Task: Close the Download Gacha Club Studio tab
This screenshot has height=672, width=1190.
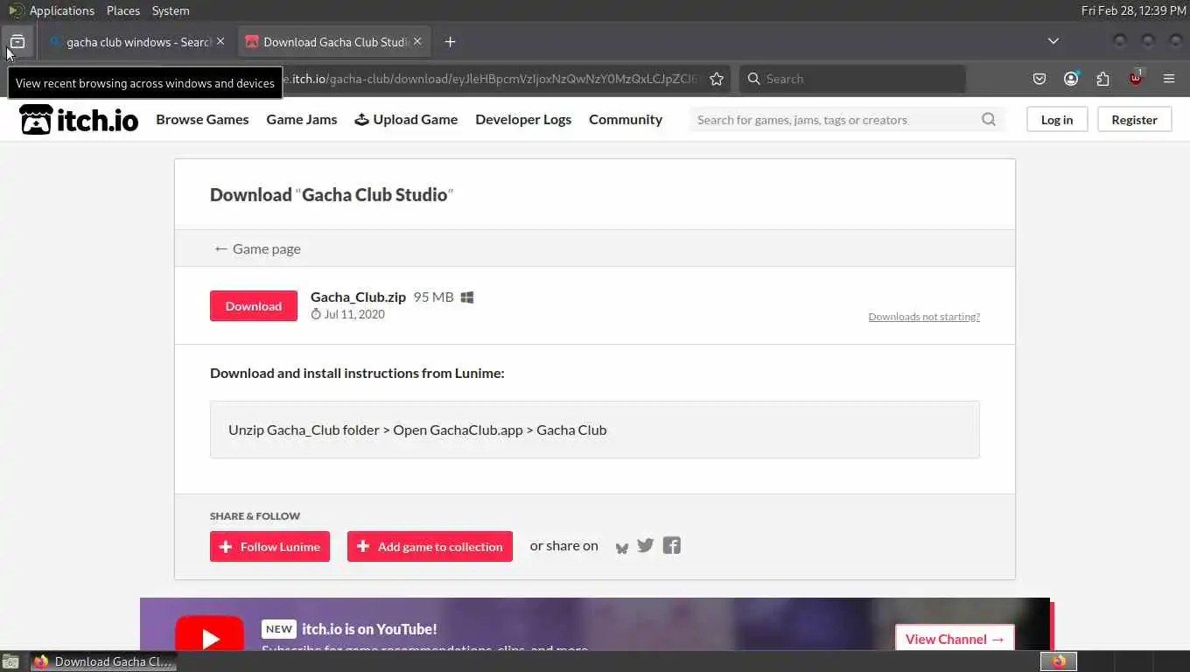Action: pos(417,41)
